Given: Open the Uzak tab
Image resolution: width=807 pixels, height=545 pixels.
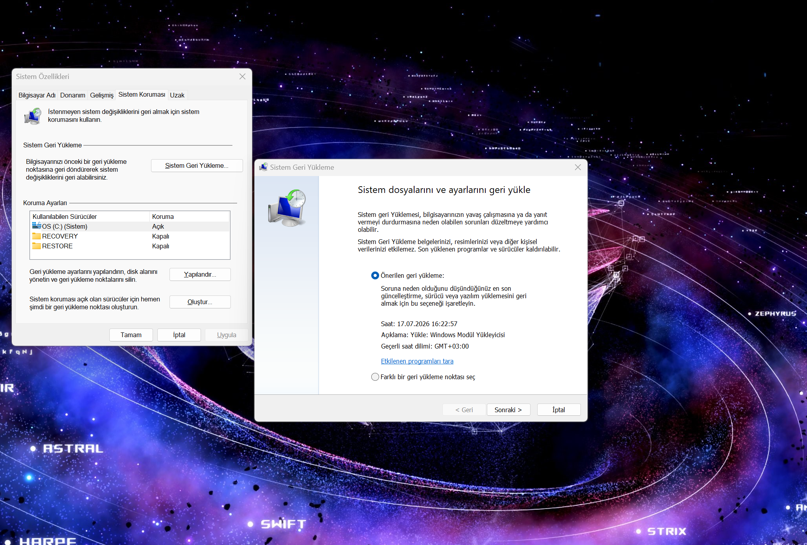Looking at the screenshot, I should [177, 95].
